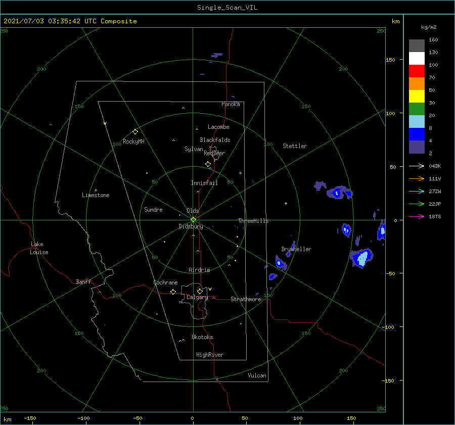Click the yellow diamond marker near Cochrane

point(173,292)
